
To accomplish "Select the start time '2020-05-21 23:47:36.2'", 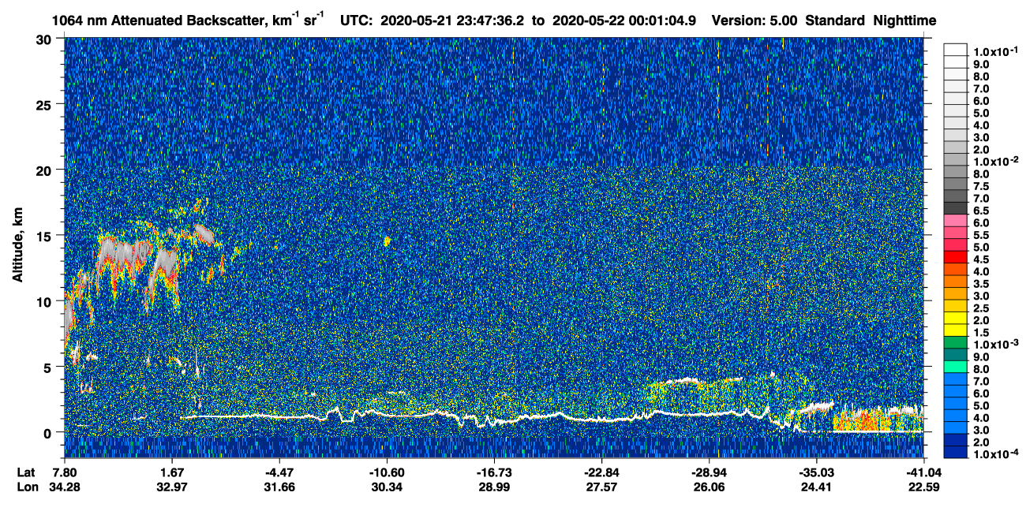I will tap(453, 21).
